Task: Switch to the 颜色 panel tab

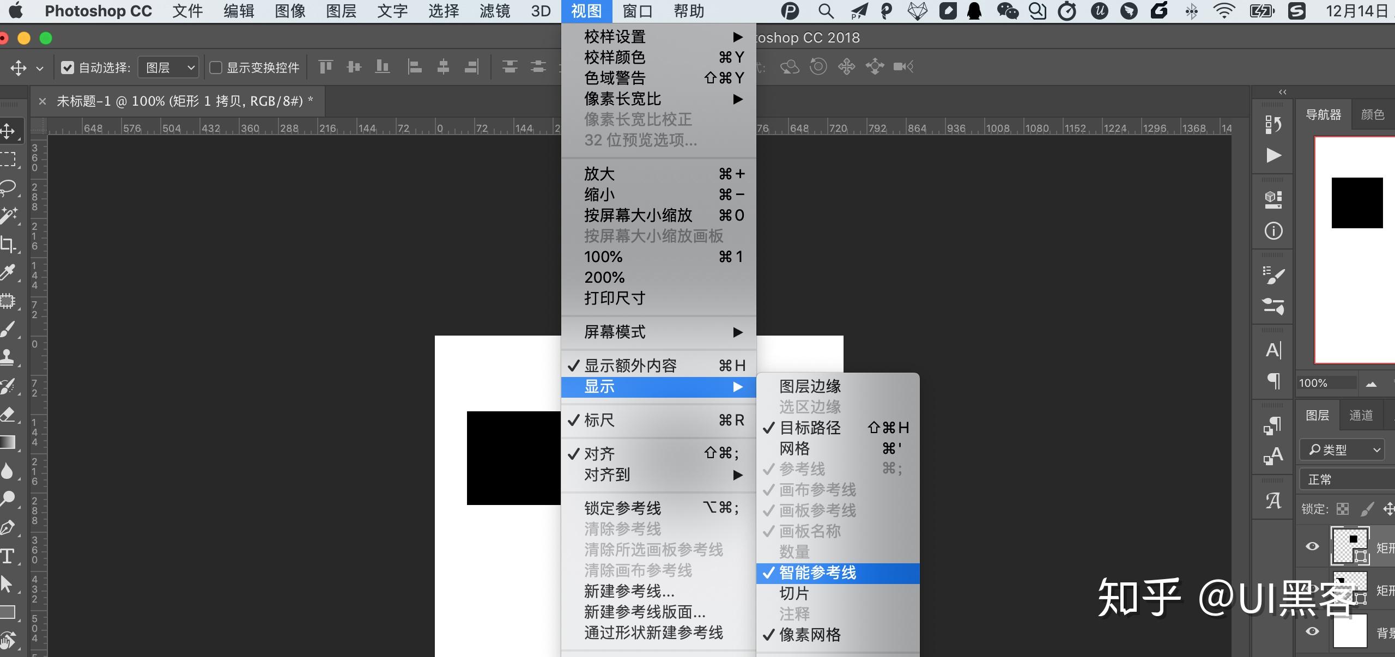Action: point(1372,114)
